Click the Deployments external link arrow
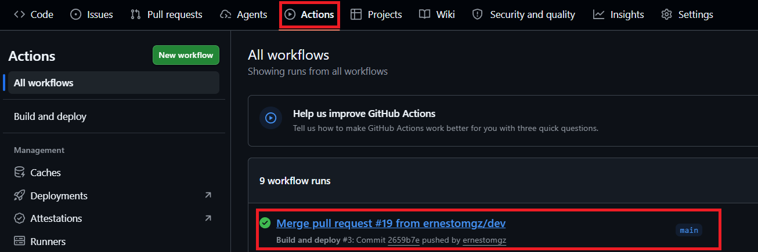The image size is (758, 252). (x=208, y=196)
